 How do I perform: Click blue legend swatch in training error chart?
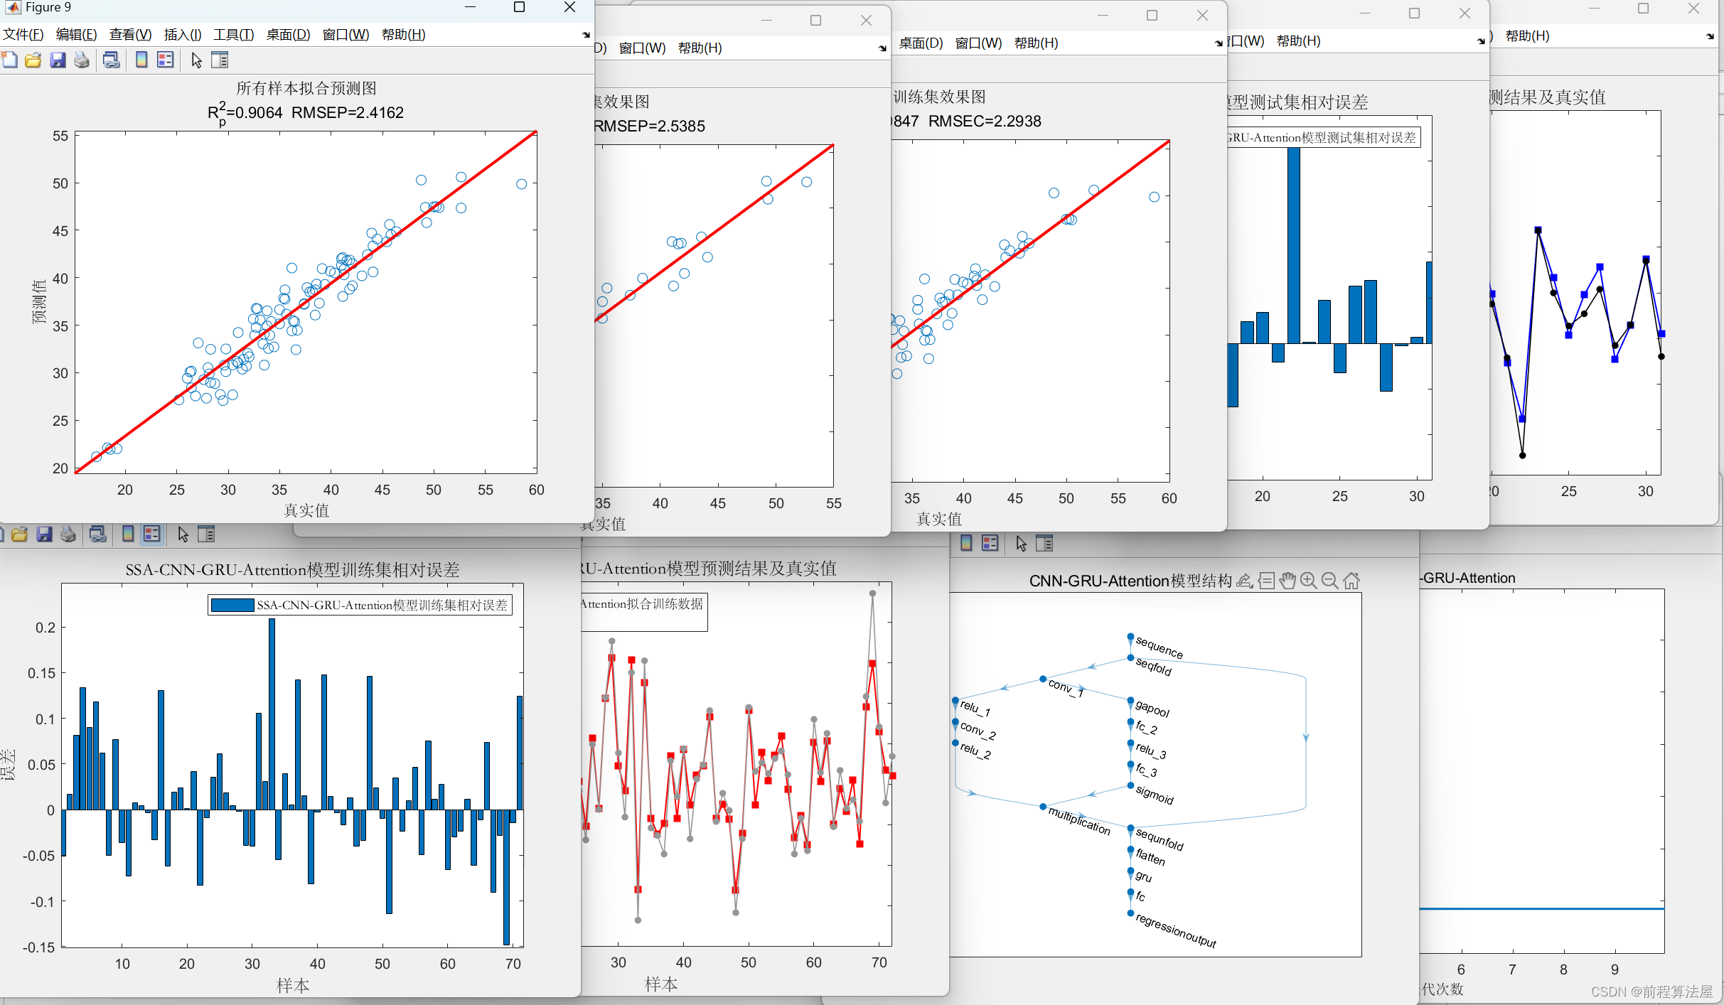point(232,605)
